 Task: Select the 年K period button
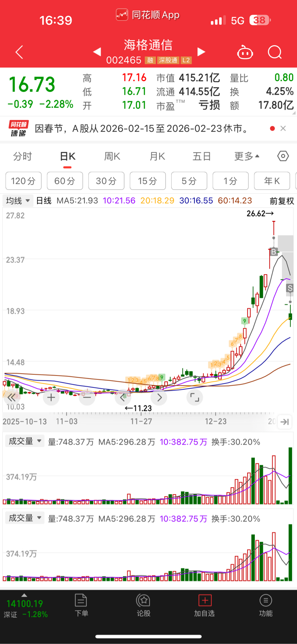click(272, 181)
